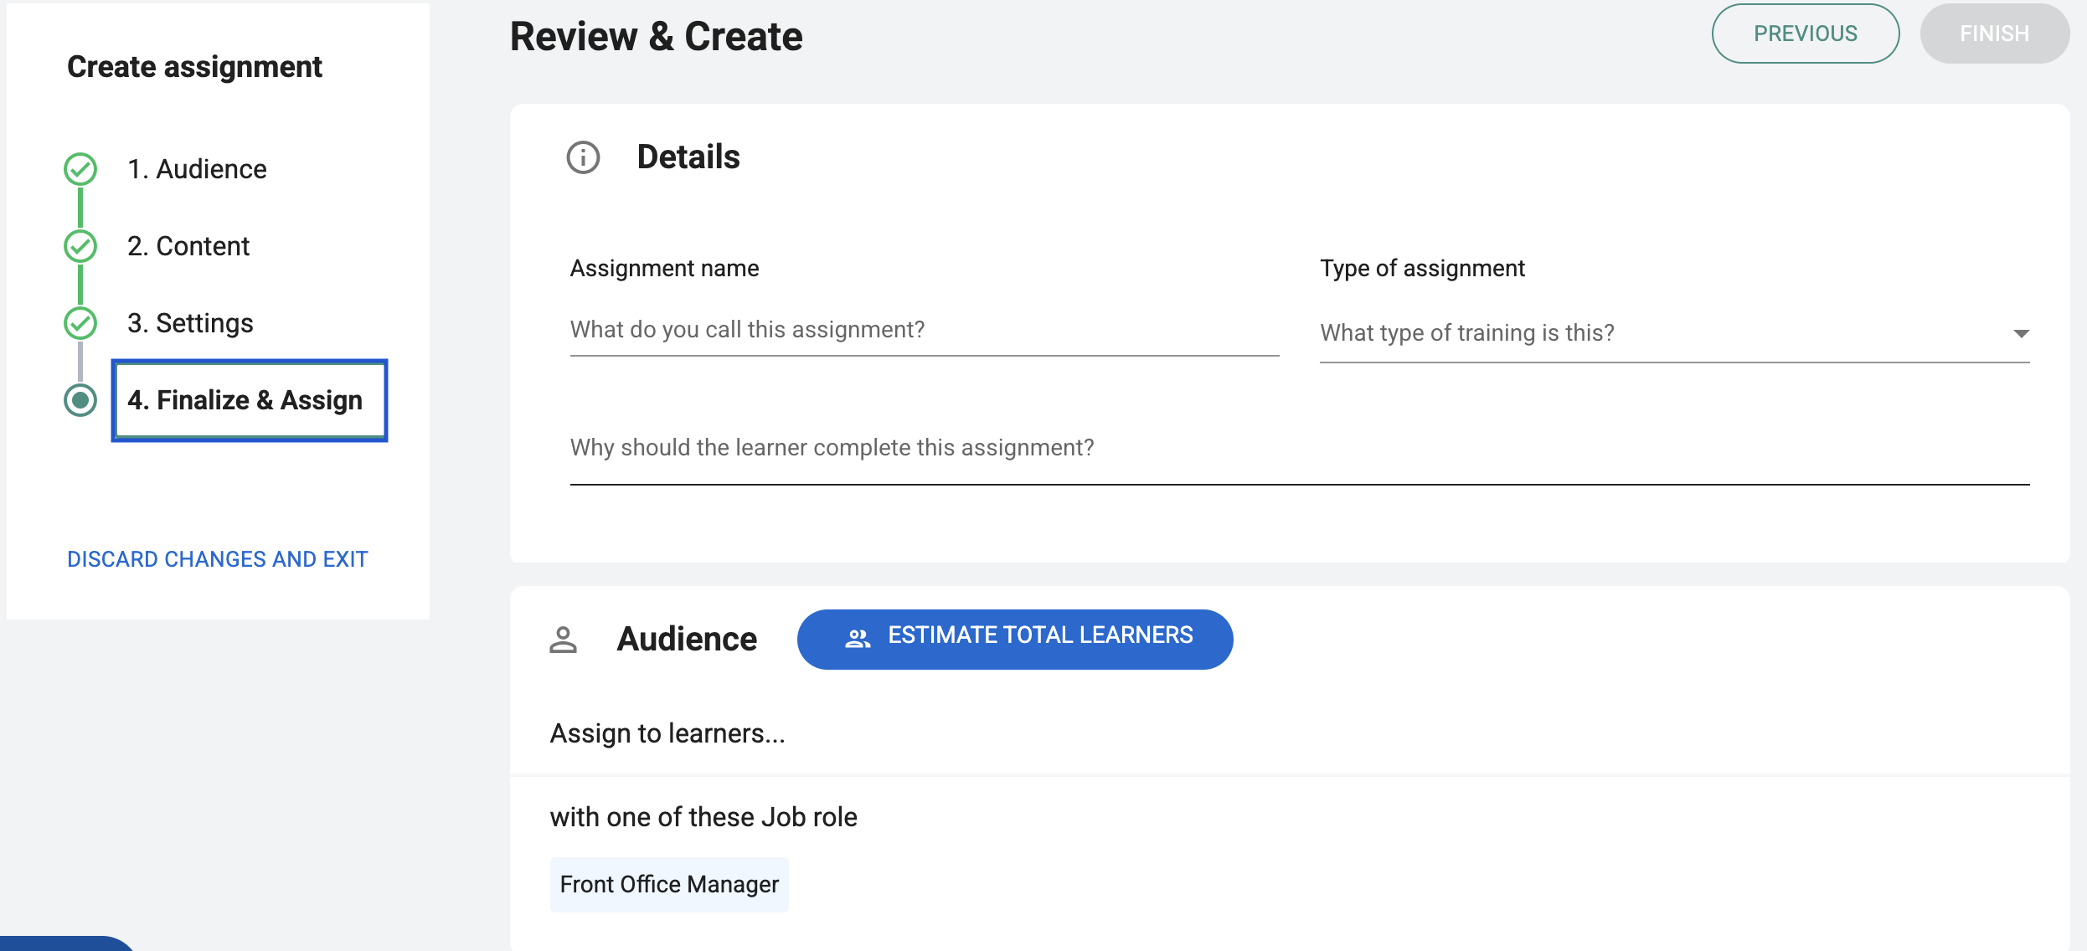Click the Front Office Manager job role chip
The image size is (2087, 951).
(x=669, y=884)
